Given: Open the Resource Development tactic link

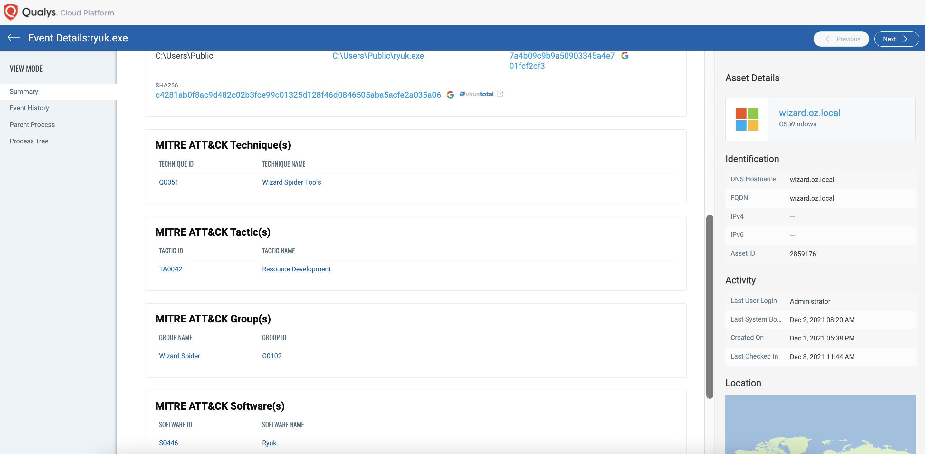Looking at the screenshot, I should pyautogui.click(x=296, y=269).
